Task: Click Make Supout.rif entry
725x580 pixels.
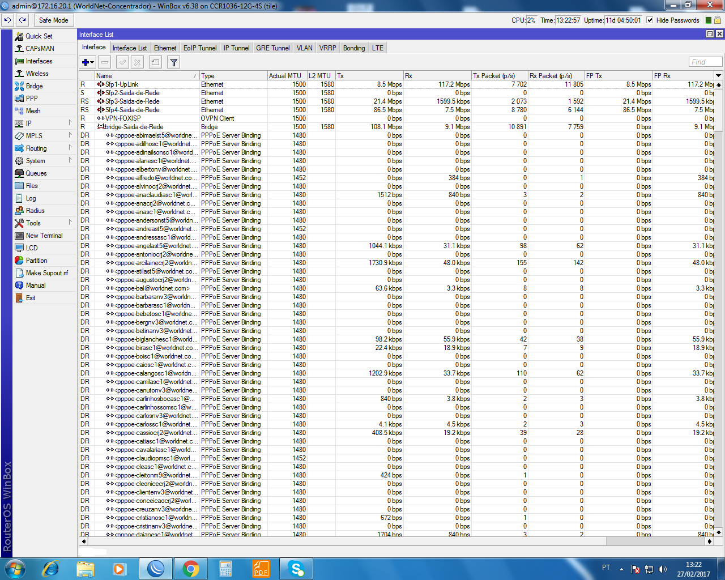Action: [x=46, y=272]
